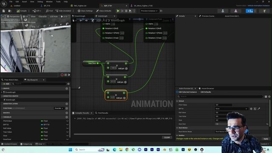Add a new variable with plus icon
The height and width of the screenshot is (153, 272).
click(x=67, y=117)
